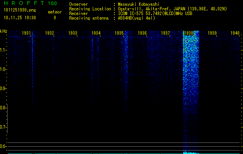243x154 pixels.
Task: Click the A504HB(yagi 4el) antenna text
Action: pyautogui.click(x=136, y=18)
